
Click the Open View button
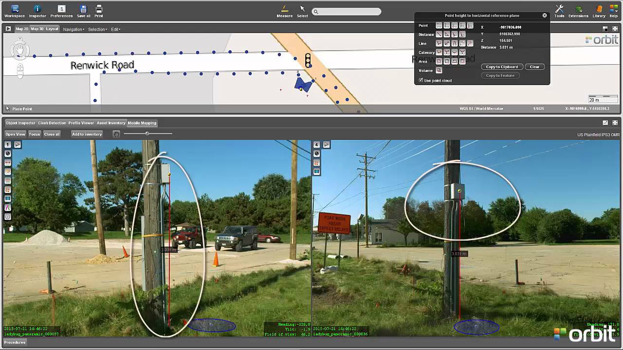(x=15, y=134)
